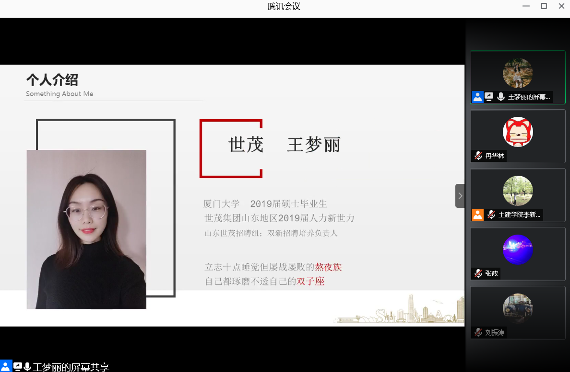The image size is (570, 372).
Task: Select the 王梦丽 presenter avatar in sidebar
Action: [x=518, y=73]
